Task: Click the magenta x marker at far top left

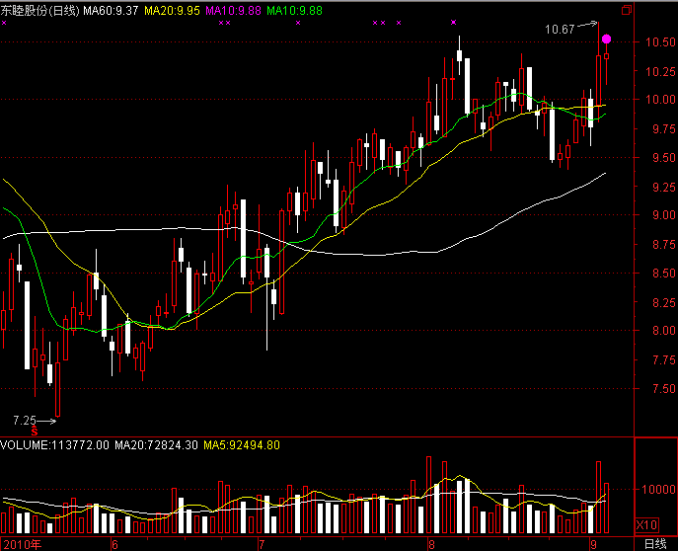Action: (4, 23)
